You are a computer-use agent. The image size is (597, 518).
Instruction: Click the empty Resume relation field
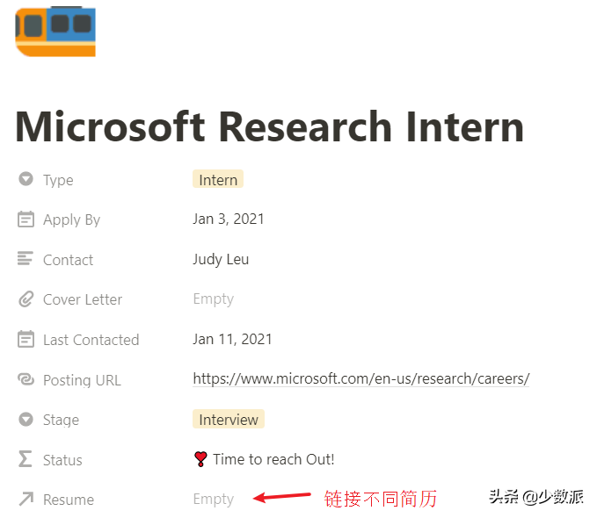[x=213, y=499]
